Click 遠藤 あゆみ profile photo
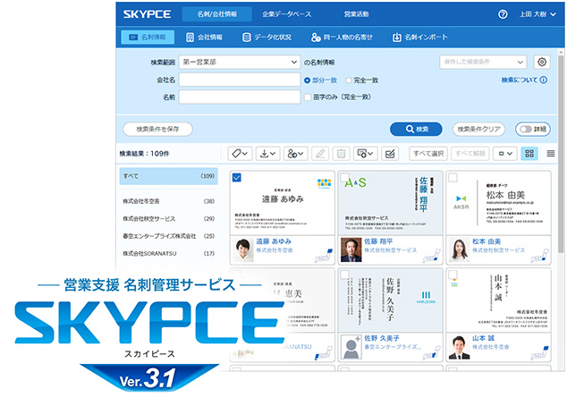The width and height of the screenshot is (567, 406). (242, 250)
